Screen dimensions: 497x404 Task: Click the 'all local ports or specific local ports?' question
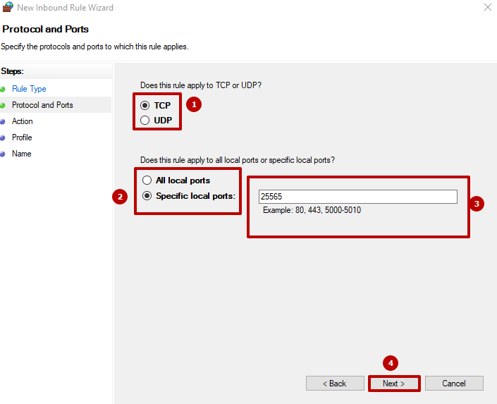tap(238, 160)
